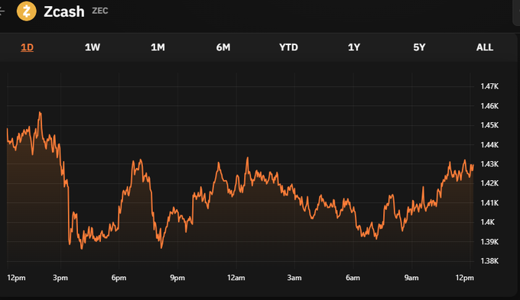The image size is (520, 300).
Task: Go back using the arrow icon
Action: [x=2, y=11]
